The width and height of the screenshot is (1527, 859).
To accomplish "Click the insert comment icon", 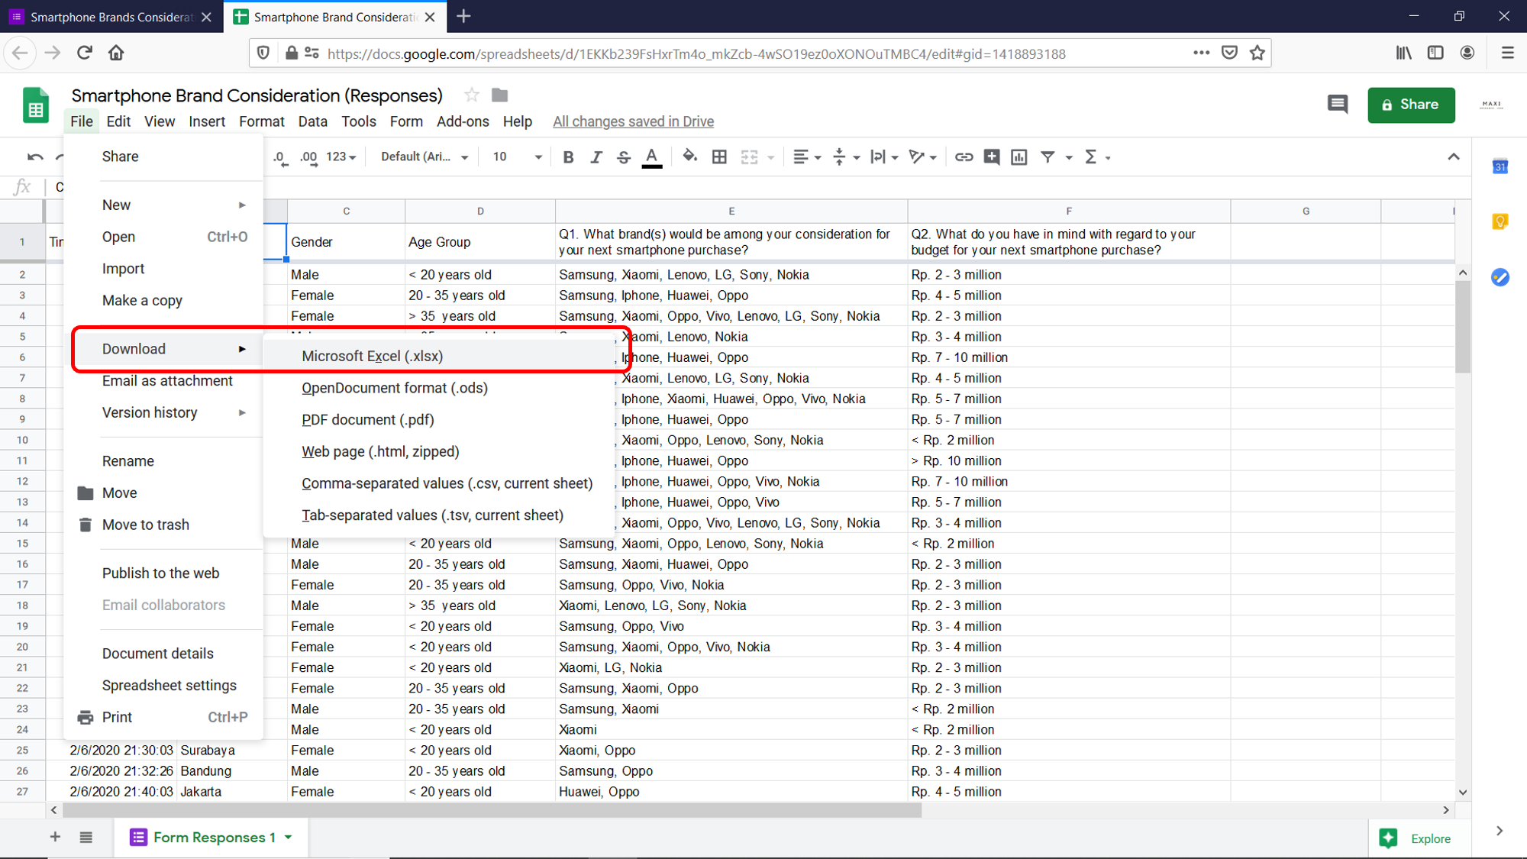I will coord(992,157).
